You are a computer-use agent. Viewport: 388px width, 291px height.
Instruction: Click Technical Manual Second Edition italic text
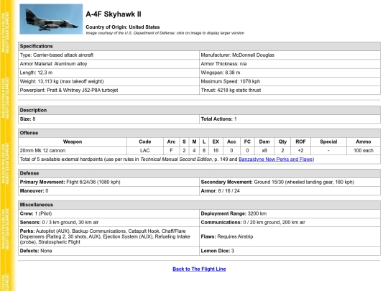(176, 159)
